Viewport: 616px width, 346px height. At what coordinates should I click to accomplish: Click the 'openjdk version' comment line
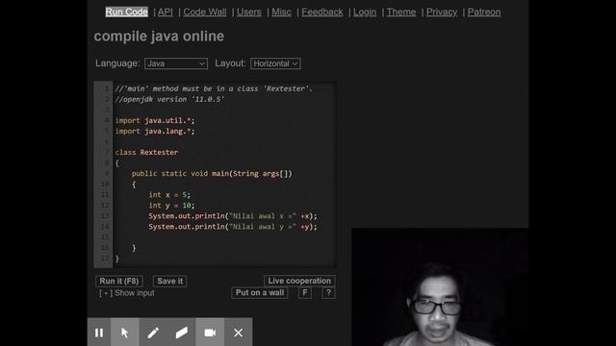[169, 99]
